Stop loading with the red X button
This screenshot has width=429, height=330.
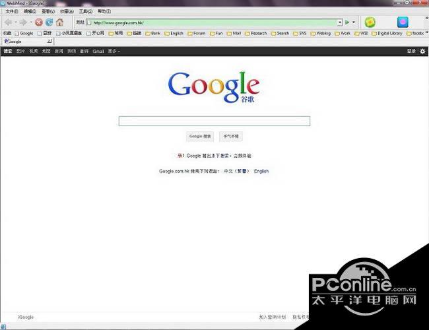pyautogui.click(x=39, y=22)
